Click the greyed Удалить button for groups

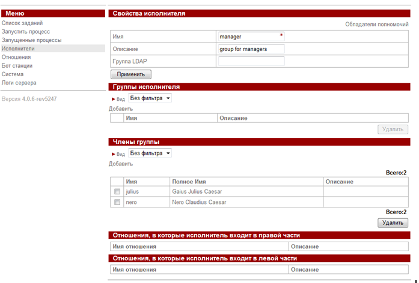pyautogui.click(x=393, y=130)
